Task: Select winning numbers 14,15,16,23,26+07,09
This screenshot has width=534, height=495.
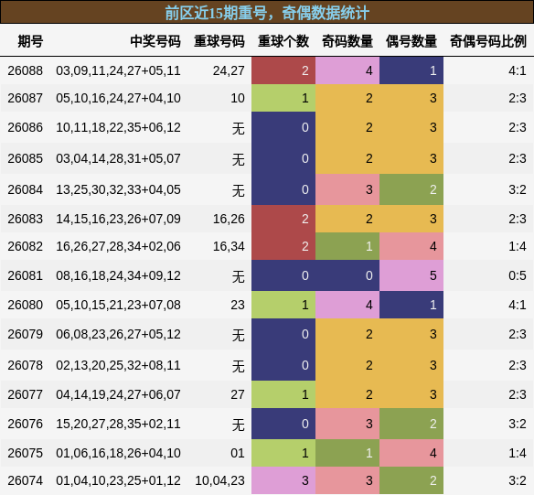Action: 118,219
